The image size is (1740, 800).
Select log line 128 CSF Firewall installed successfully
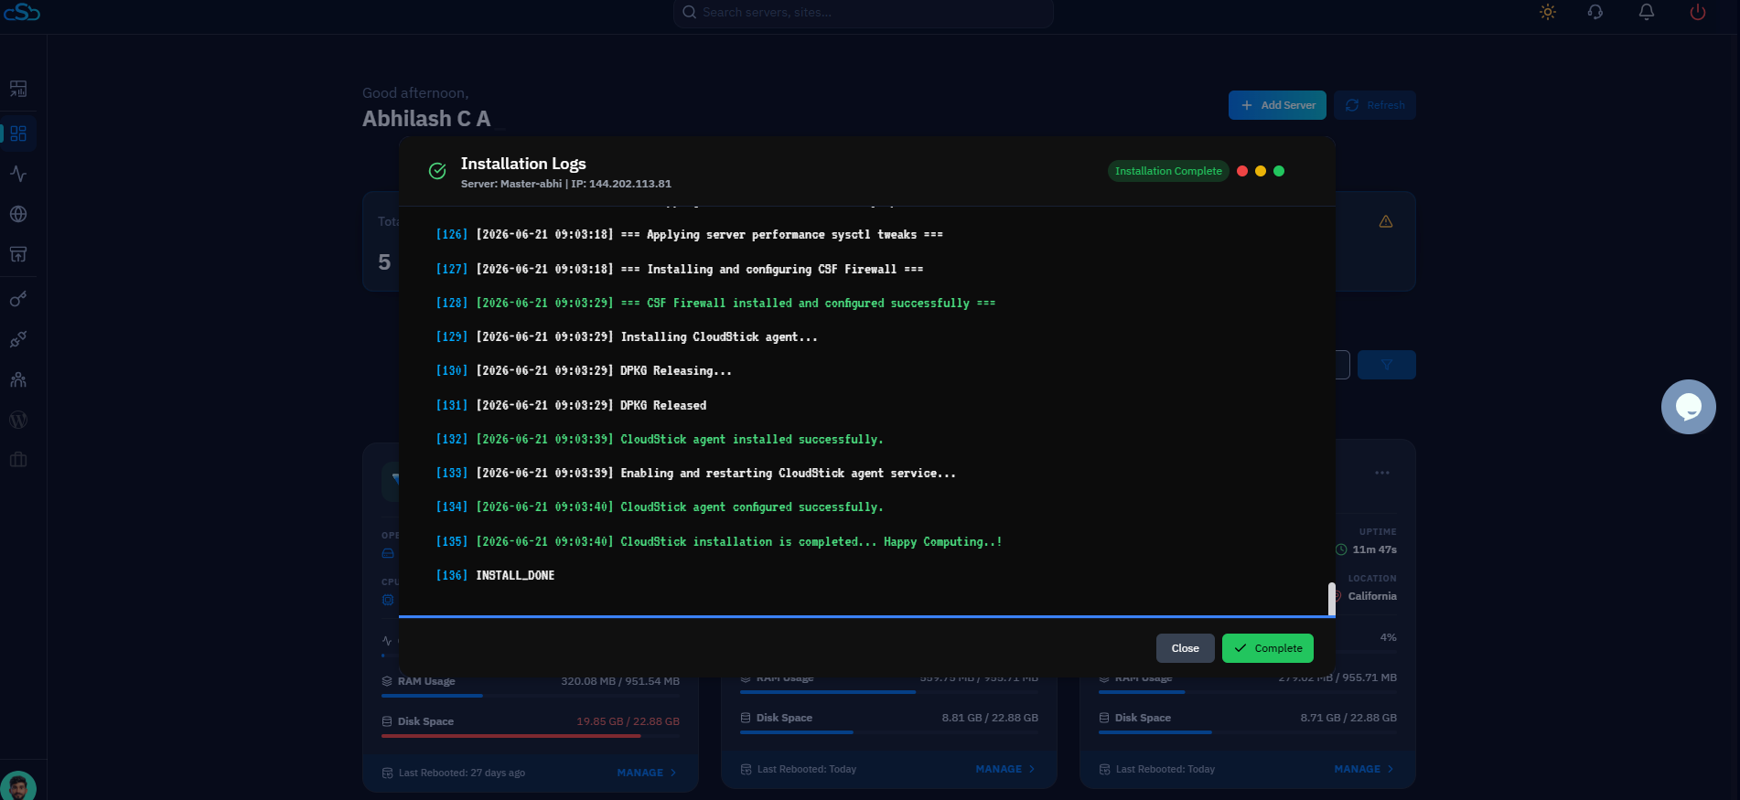tap(715, 304)
